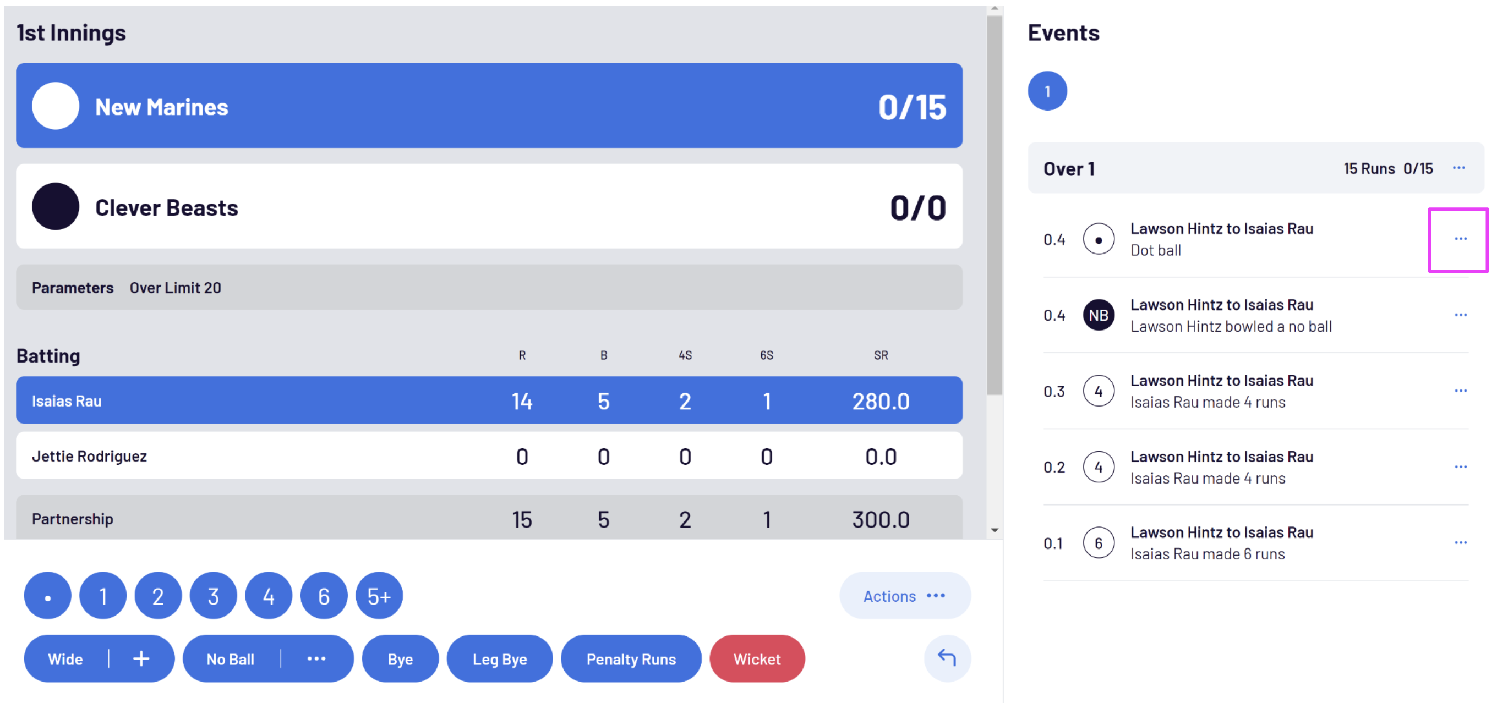Select batter Jettie Rodriguez row
1508x703 pixels.
coord(489,456)
